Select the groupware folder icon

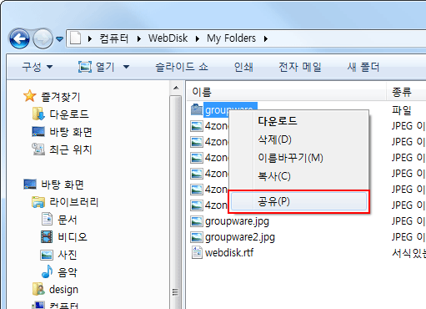click(x=197, y=109)
